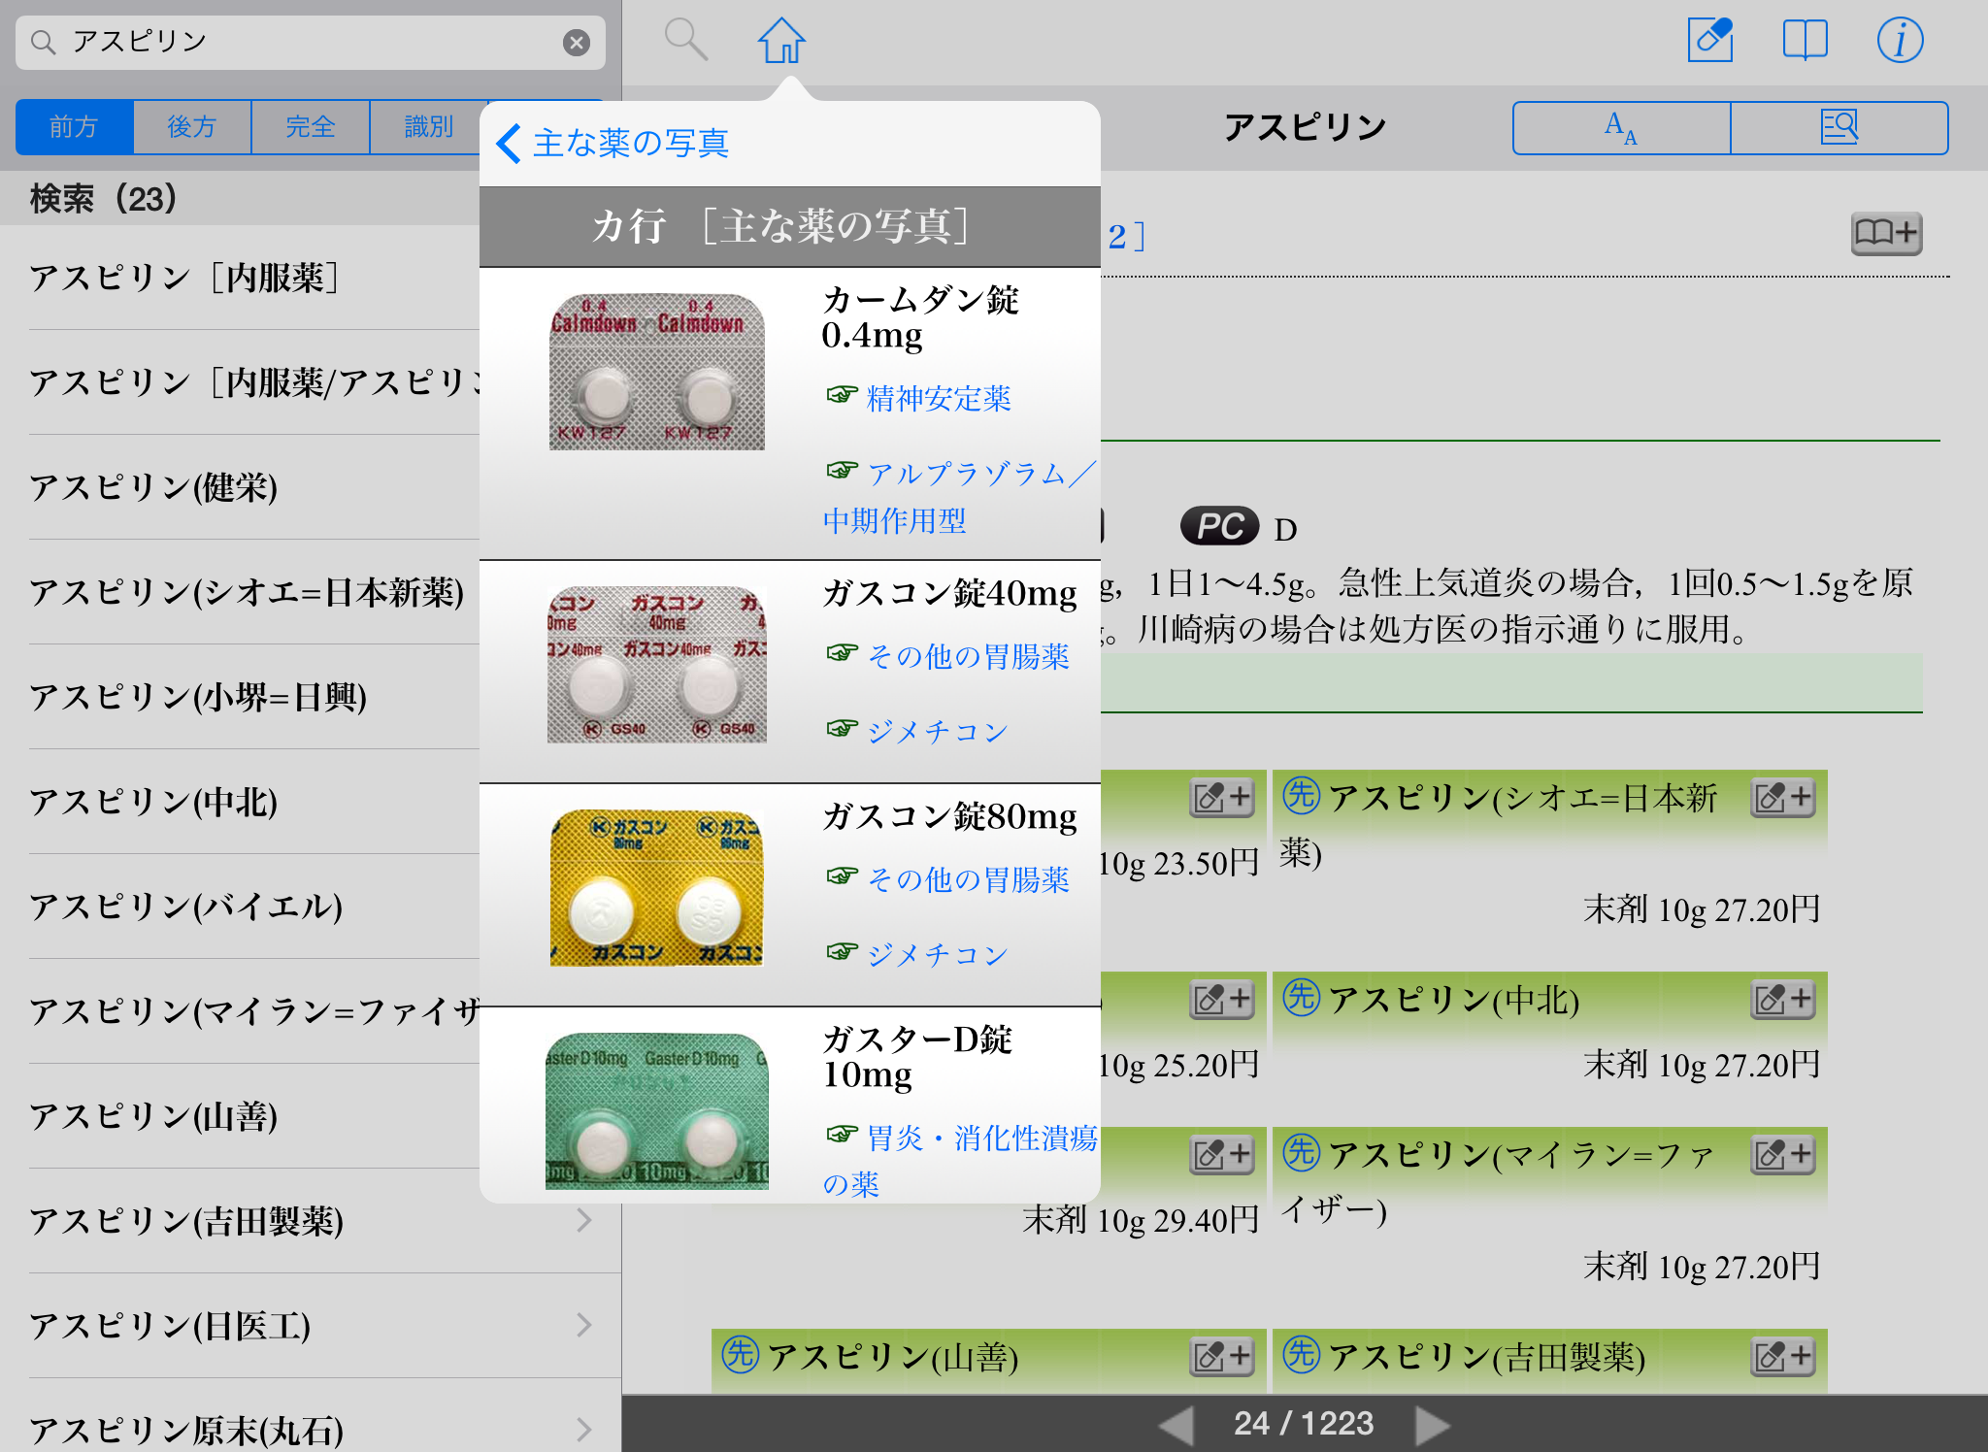Add memo for アスピリン(中北) card

click(x=1782, y=999)
